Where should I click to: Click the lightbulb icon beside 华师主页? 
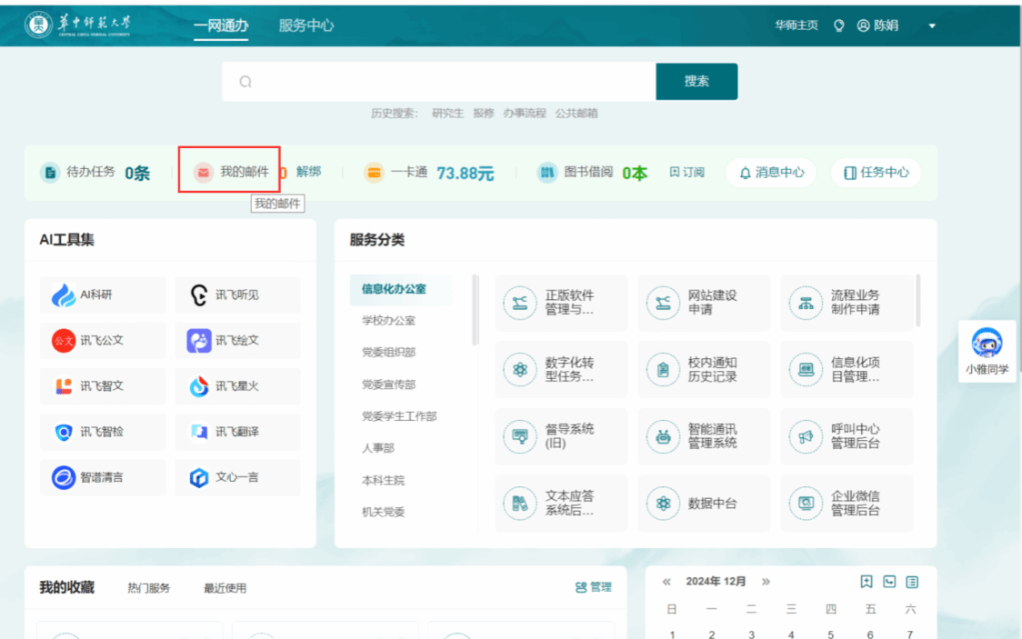click(x=839, y=25)
